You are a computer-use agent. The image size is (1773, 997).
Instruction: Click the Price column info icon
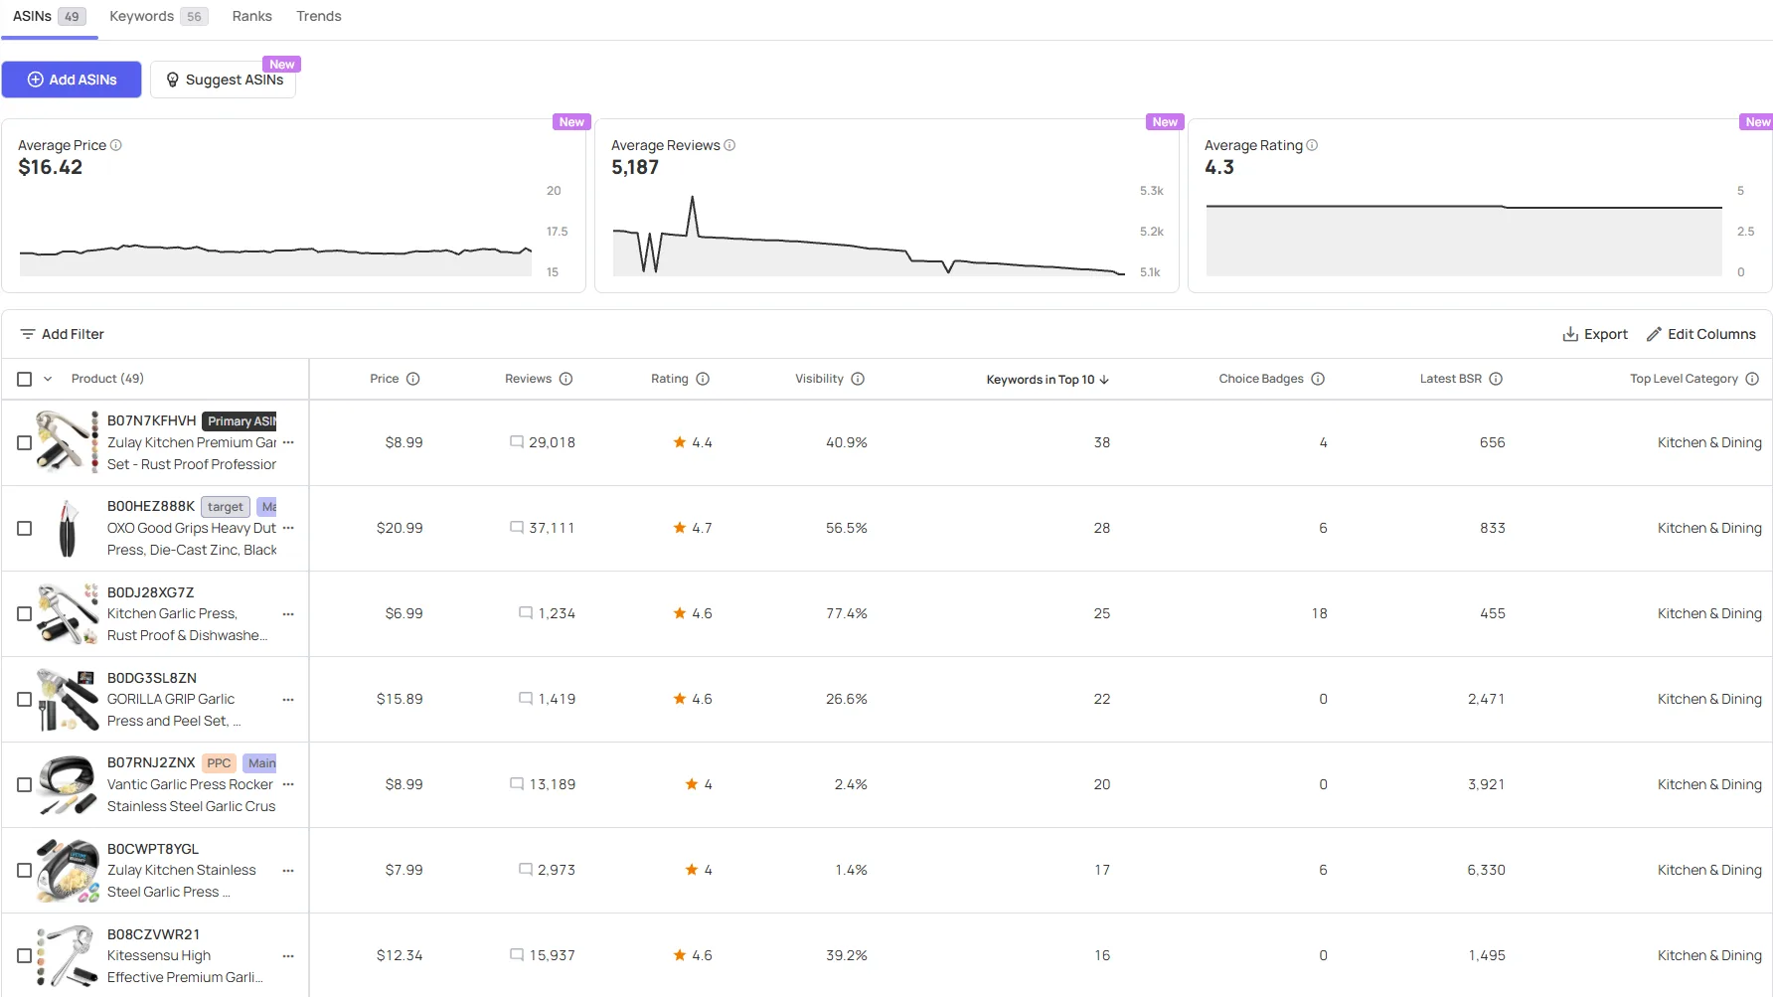pyautogui.click(x=413, y=379)
